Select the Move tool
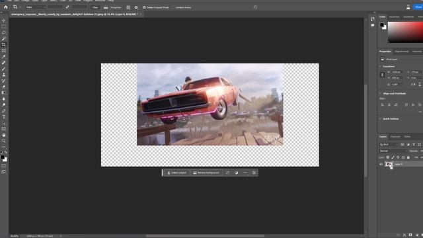The image size is (423, 238). click(x=4, y=20)
